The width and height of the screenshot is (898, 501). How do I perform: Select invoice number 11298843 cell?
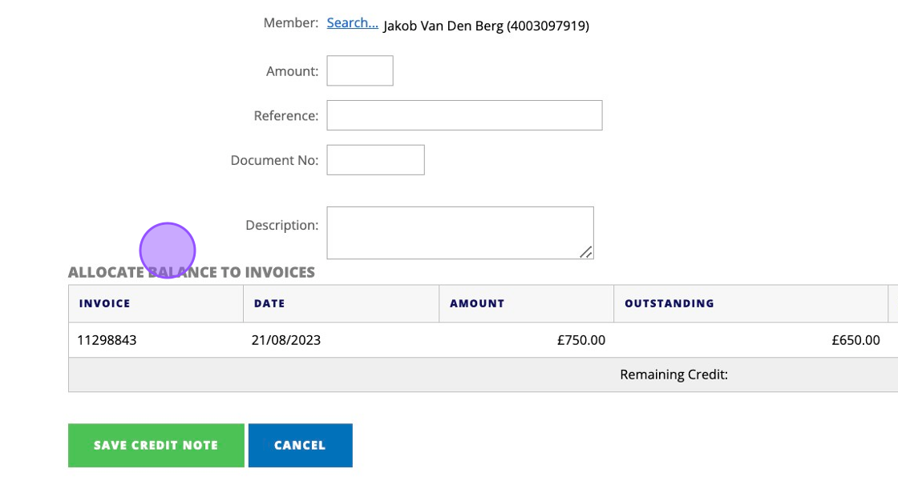click(x=107, y=340)
